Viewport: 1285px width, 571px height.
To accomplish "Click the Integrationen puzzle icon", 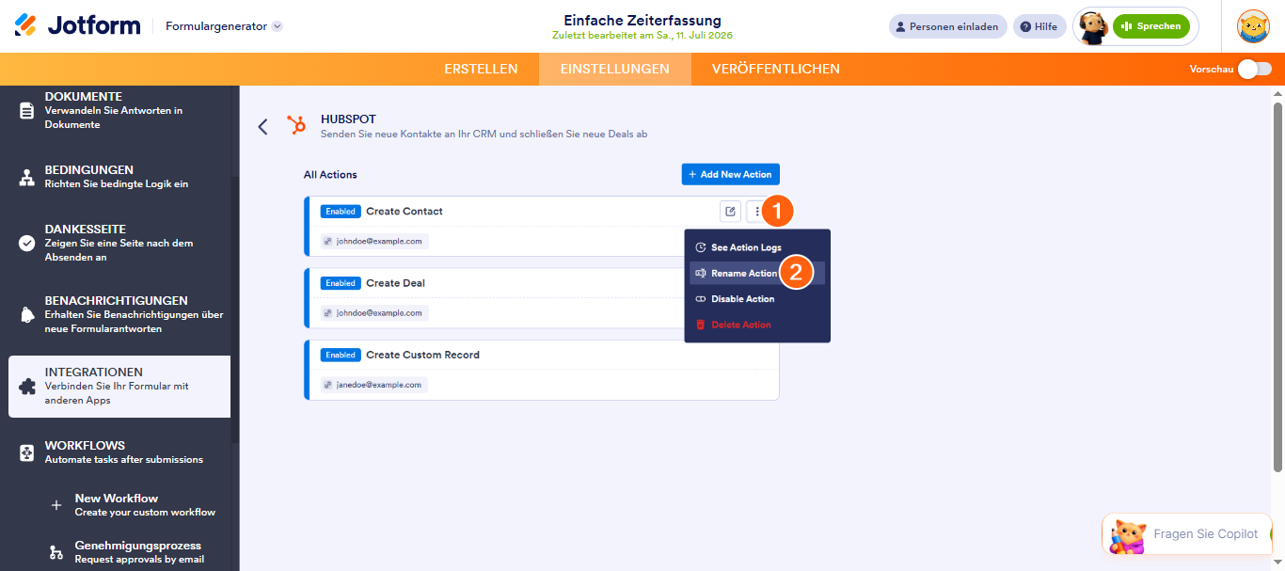I will tap(27, 387).
